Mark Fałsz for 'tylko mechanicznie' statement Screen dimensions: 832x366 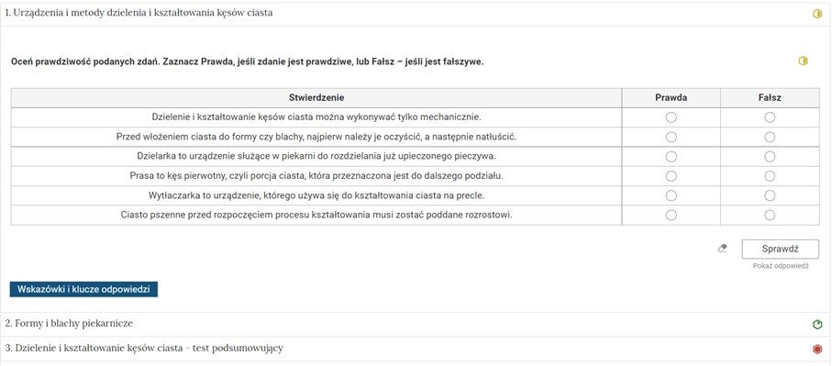click(770, 117)
